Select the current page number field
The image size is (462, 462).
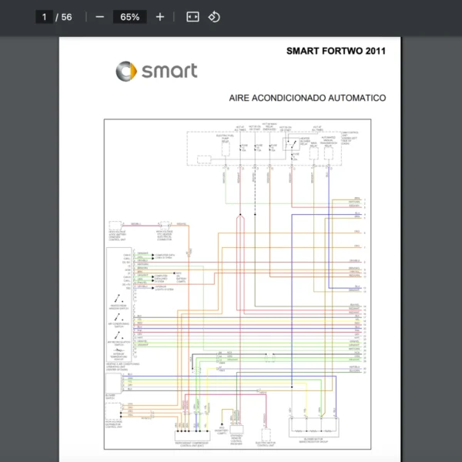[x=45, y=17]
